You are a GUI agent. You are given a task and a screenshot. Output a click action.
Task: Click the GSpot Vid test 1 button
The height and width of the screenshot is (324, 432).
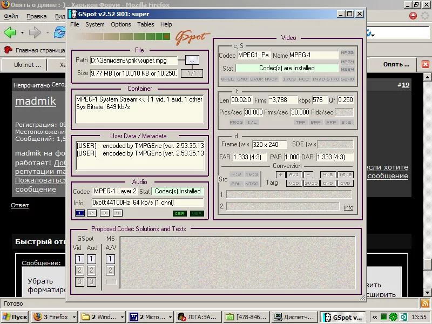79,259
